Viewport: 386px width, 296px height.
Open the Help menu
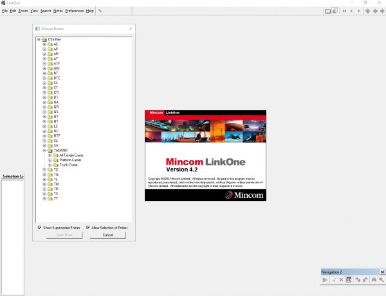click(90, 11)
